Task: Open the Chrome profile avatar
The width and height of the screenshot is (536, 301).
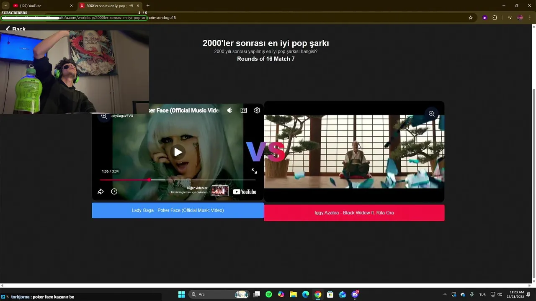Action: 520,18
